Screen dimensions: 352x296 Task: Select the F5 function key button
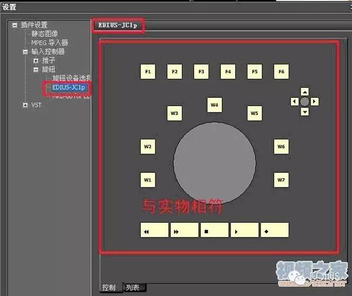[255, 72]
